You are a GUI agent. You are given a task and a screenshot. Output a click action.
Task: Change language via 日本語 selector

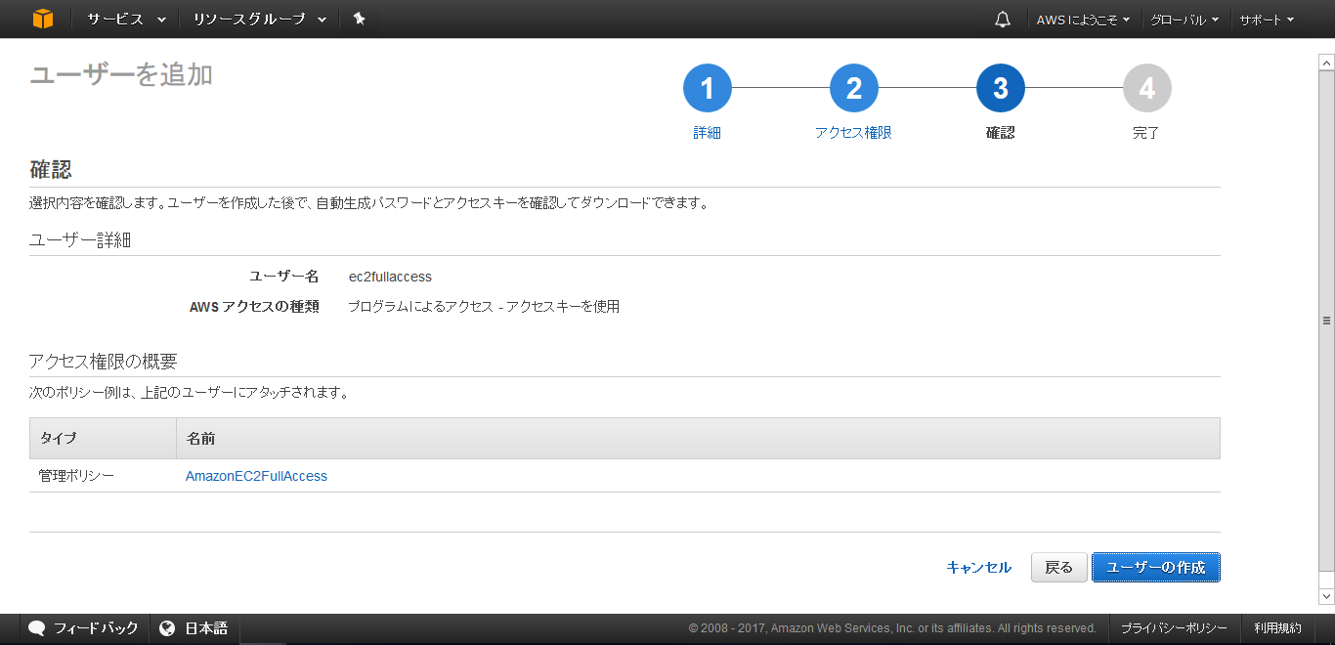coord(206,628)
